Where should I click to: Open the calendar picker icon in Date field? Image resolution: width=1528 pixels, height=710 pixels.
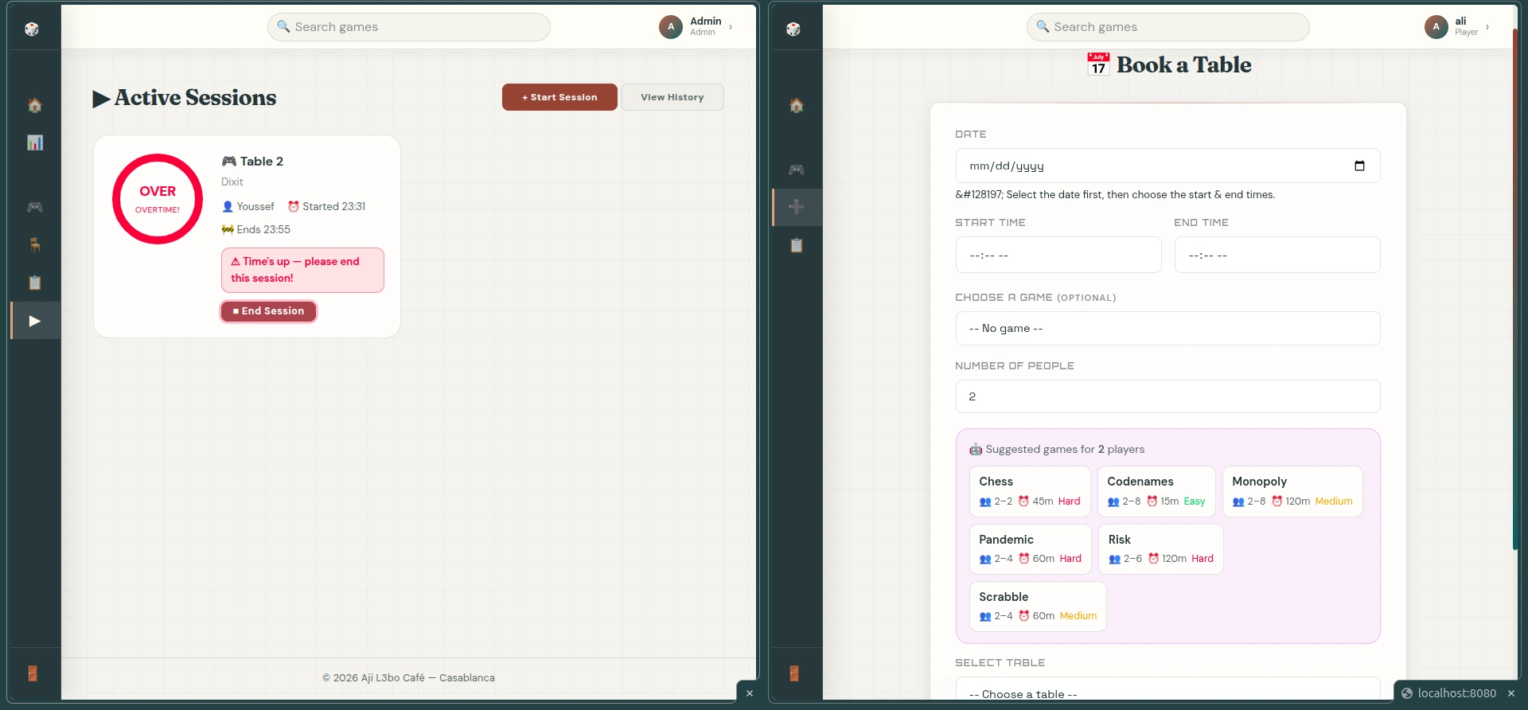[1359, 166]
